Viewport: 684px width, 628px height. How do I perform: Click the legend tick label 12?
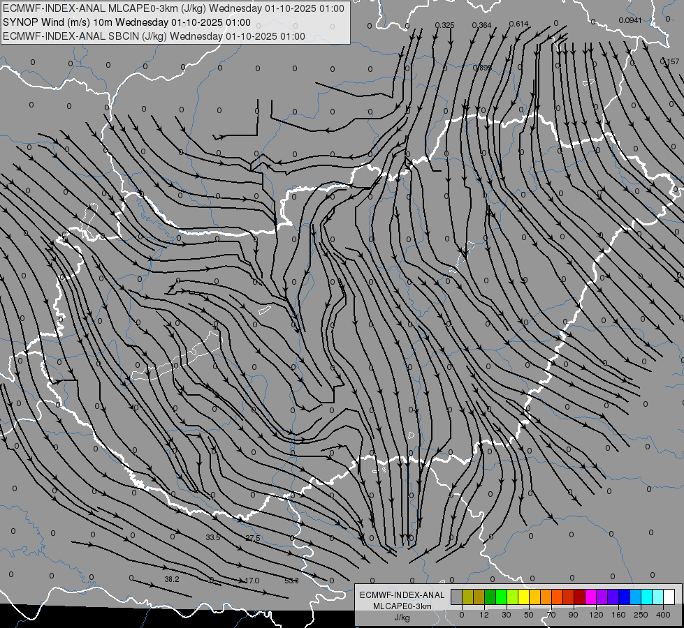tap(484, 615)
